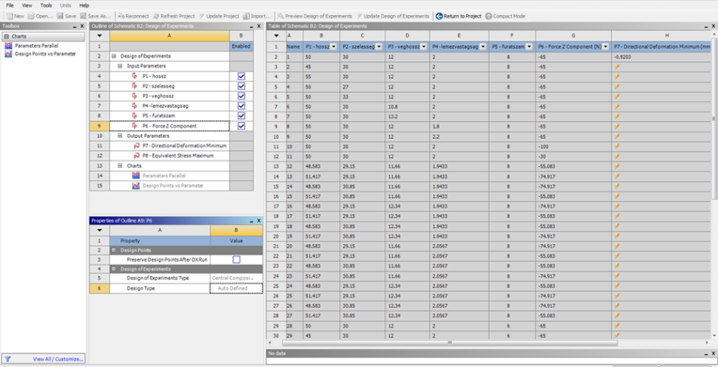Open the Table panel corner menu arrow

[276, 36]
